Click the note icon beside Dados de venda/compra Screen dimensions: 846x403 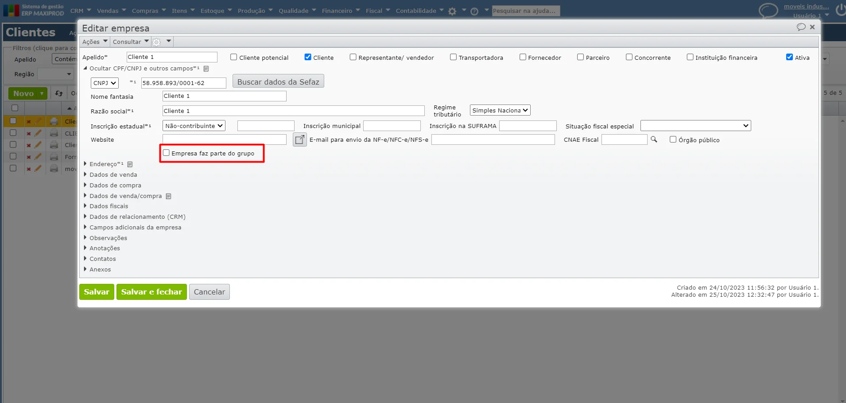pyautogui.click(x=168, y=196)
